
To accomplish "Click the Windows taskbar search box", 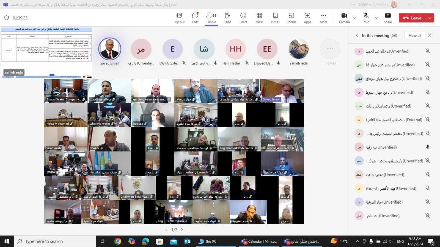I will point(55,241).
